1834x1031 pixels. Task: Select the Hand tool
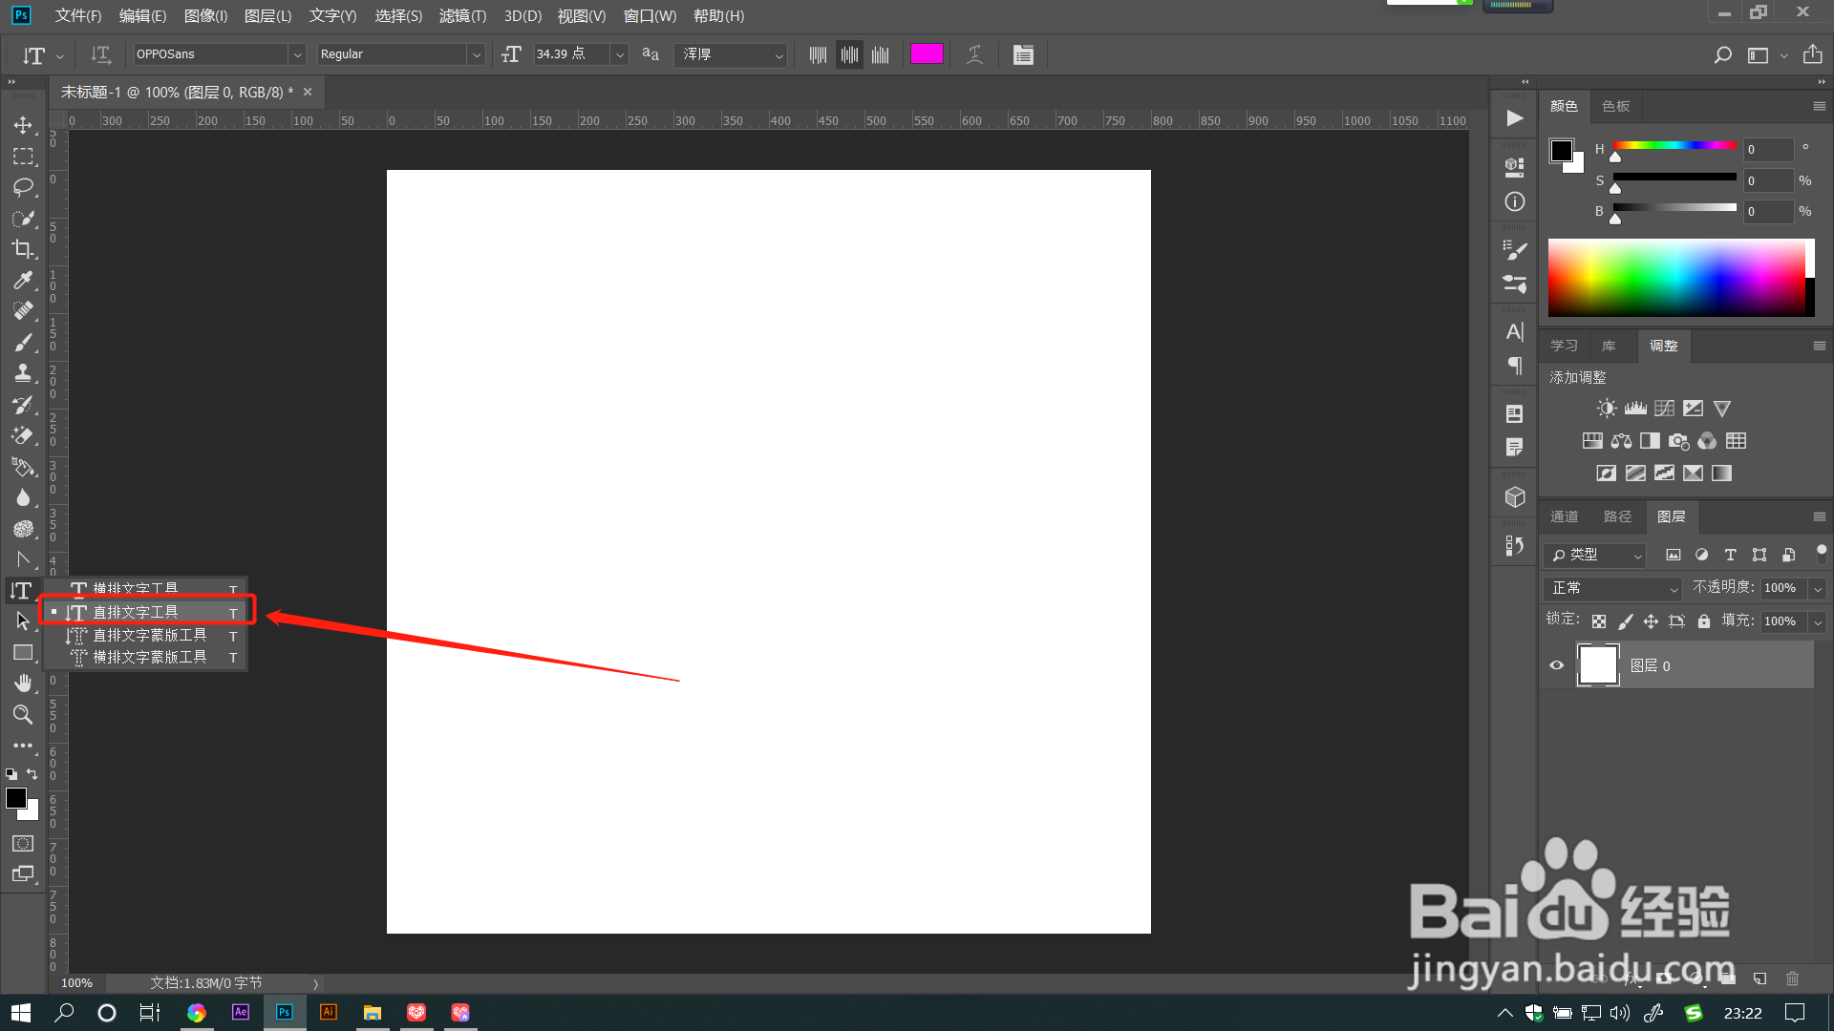pos(23,684)
